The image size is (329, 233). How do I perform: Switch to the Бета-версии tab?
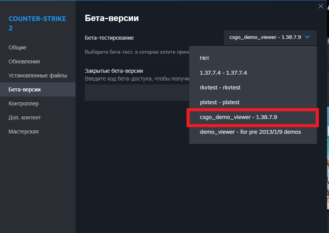coord(38,89)
